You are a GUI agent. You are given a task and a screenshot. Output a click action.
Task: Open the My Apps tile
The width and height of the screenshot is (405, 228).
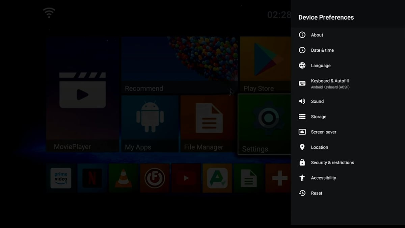pyautogui.click(x=150, y=124)
